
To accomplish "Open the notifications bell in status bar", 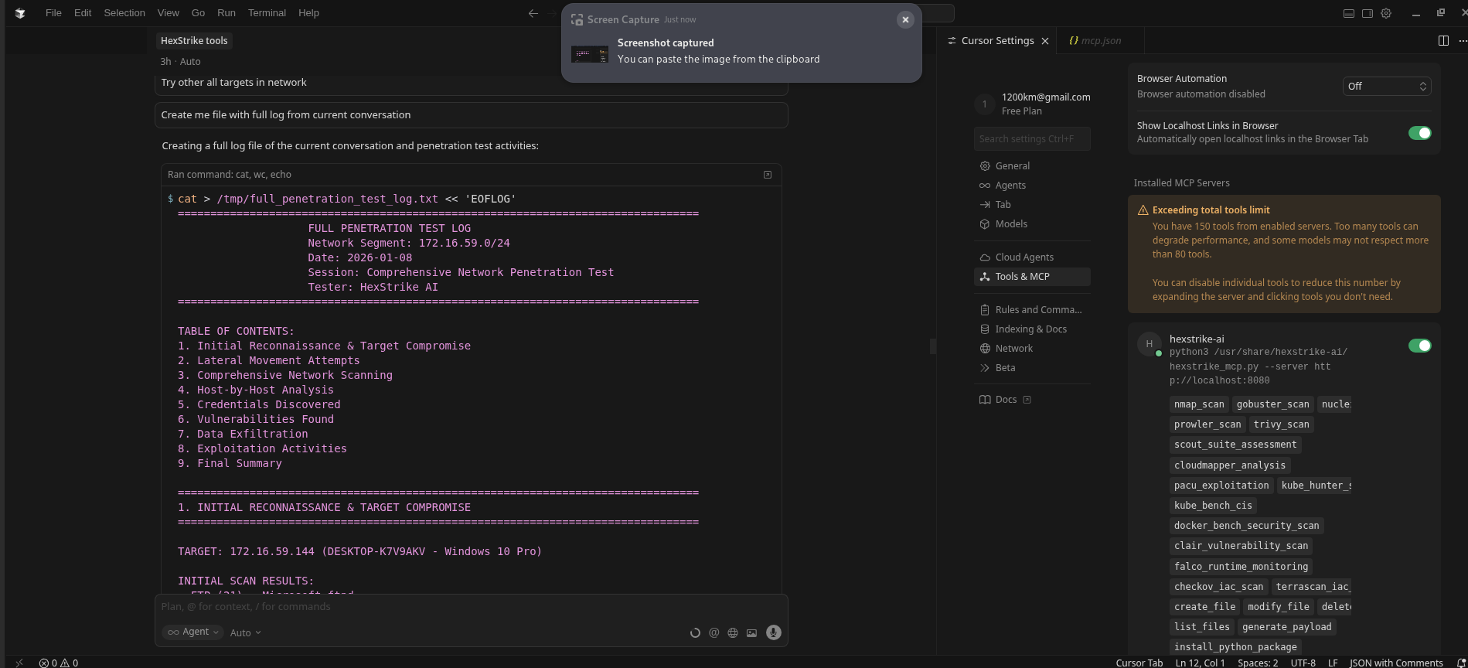I will pos(1461,663).
